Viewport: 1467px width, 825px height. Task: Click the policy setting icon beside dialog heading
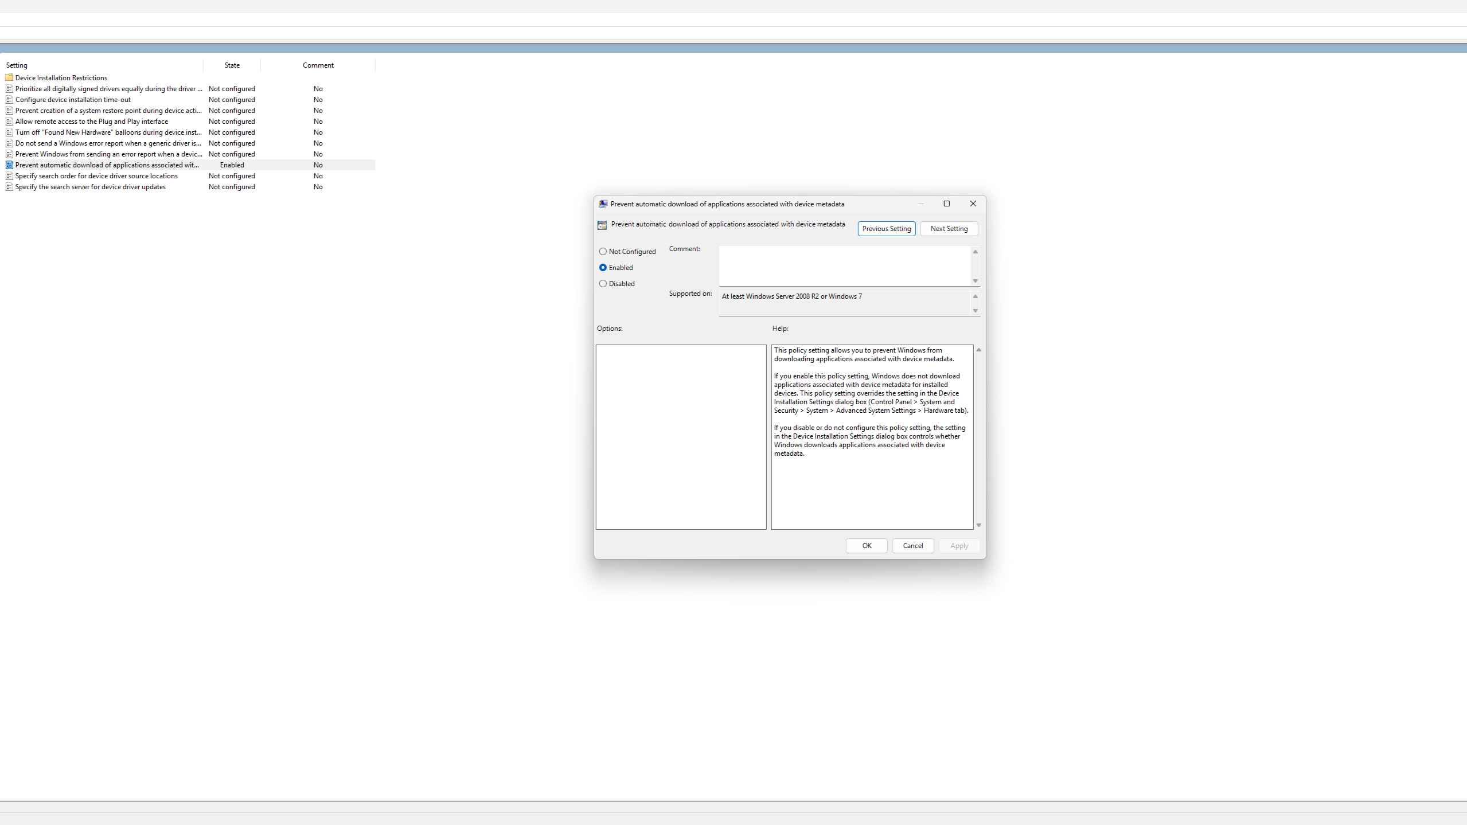[602, 225]
